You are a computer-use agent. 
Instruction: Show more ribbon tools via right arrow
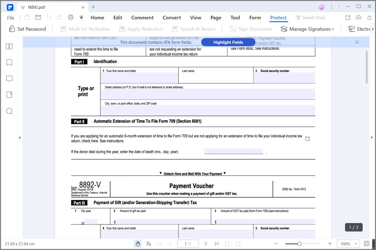coord(372,29)
